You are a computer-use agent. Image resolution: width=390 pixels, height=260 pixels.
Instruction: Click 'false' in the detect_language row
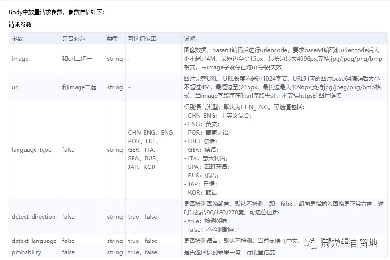tap(69, 241)
